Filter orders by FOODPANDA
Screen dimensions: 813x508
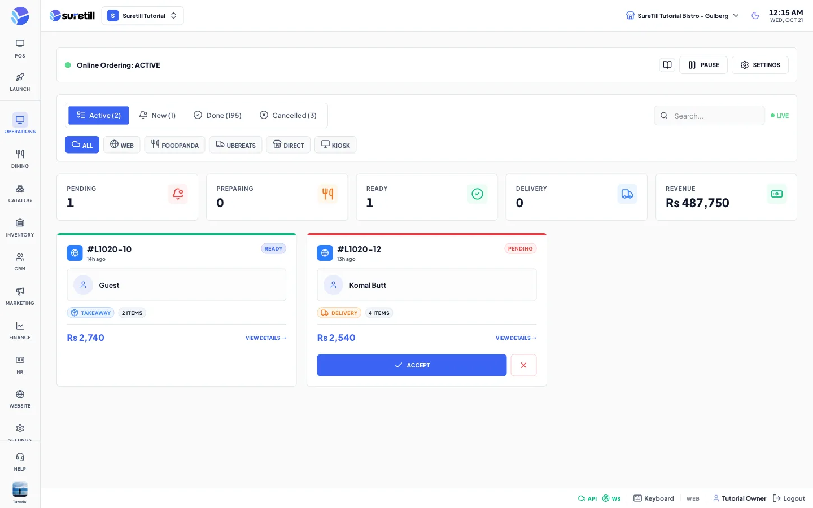tap(174, 144)
